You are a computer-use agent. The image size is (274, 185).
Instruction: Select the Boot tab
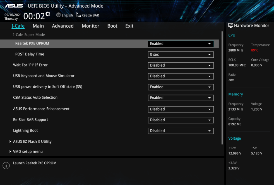[x=112, y=26]
